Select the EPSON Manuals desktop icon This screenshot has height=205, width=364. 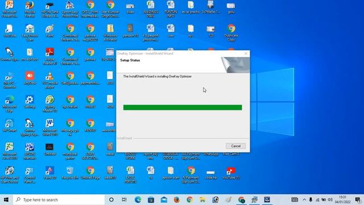click(x=30, y=151)
